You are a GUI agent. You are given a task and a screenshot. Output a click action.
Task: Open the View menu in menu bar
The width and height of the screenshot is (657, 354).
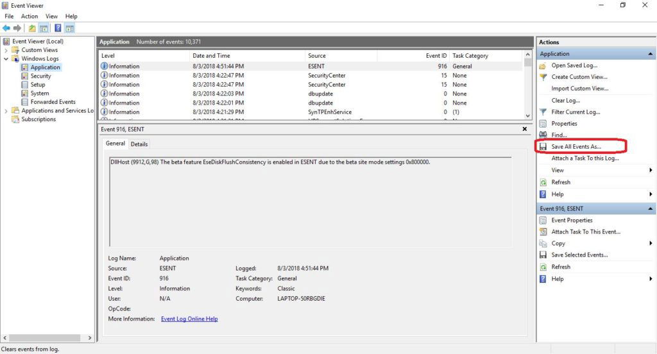pos(51,16)
